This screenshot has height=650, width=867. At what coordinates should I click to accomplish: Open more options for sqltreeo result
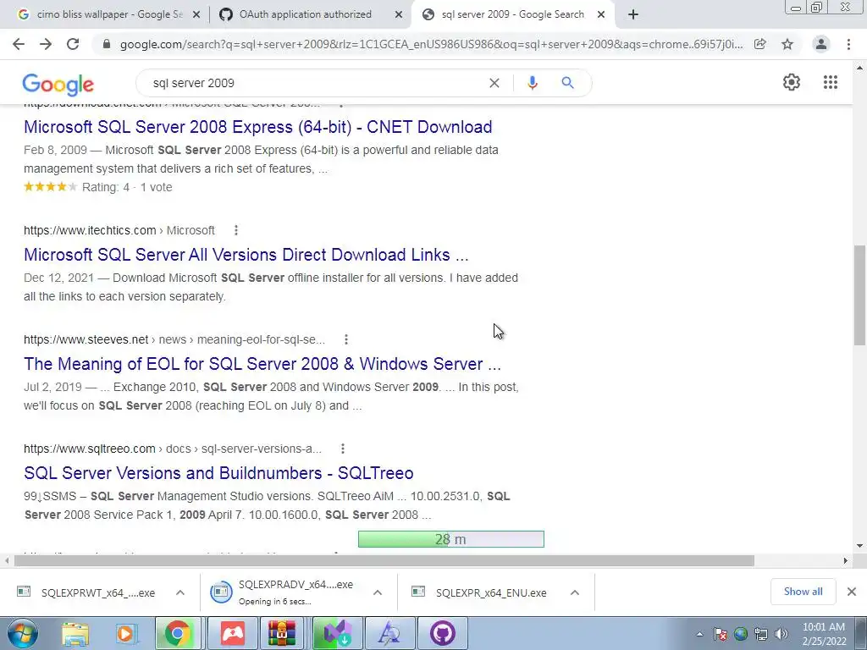(343, 449)
